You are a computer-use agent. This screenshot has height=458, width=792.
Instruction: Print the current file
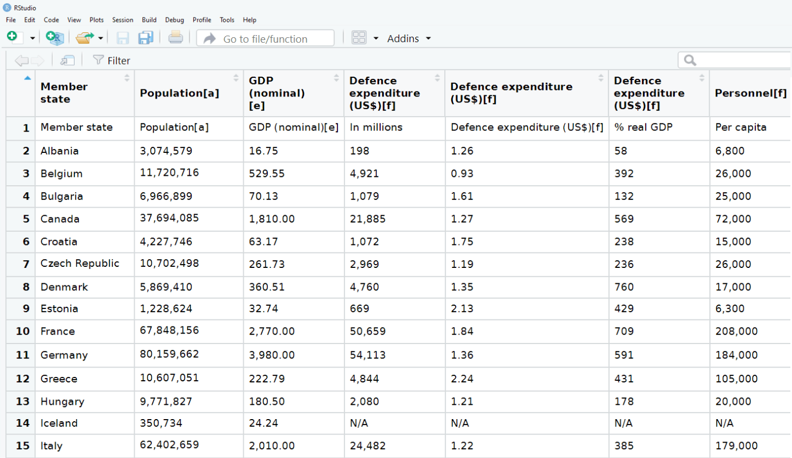(x=175, y=38)
